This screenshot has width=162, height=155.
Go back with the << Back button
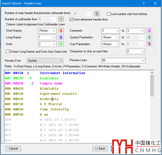(x=100, y=149)
